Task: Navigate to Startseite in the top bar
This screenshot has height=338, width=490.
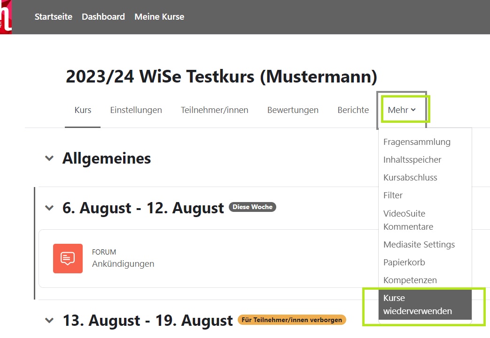Action: pyautogui.click(x=53, y=16)
